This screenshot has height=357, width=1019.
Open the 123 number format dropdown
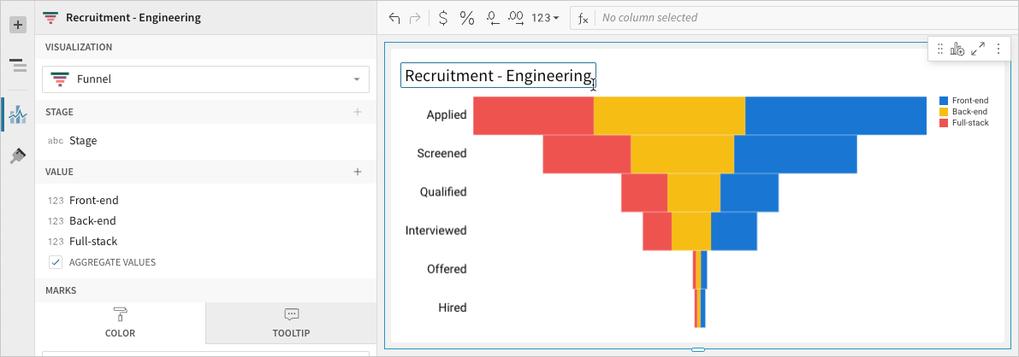pyautogui.click(x=545, y=18)
